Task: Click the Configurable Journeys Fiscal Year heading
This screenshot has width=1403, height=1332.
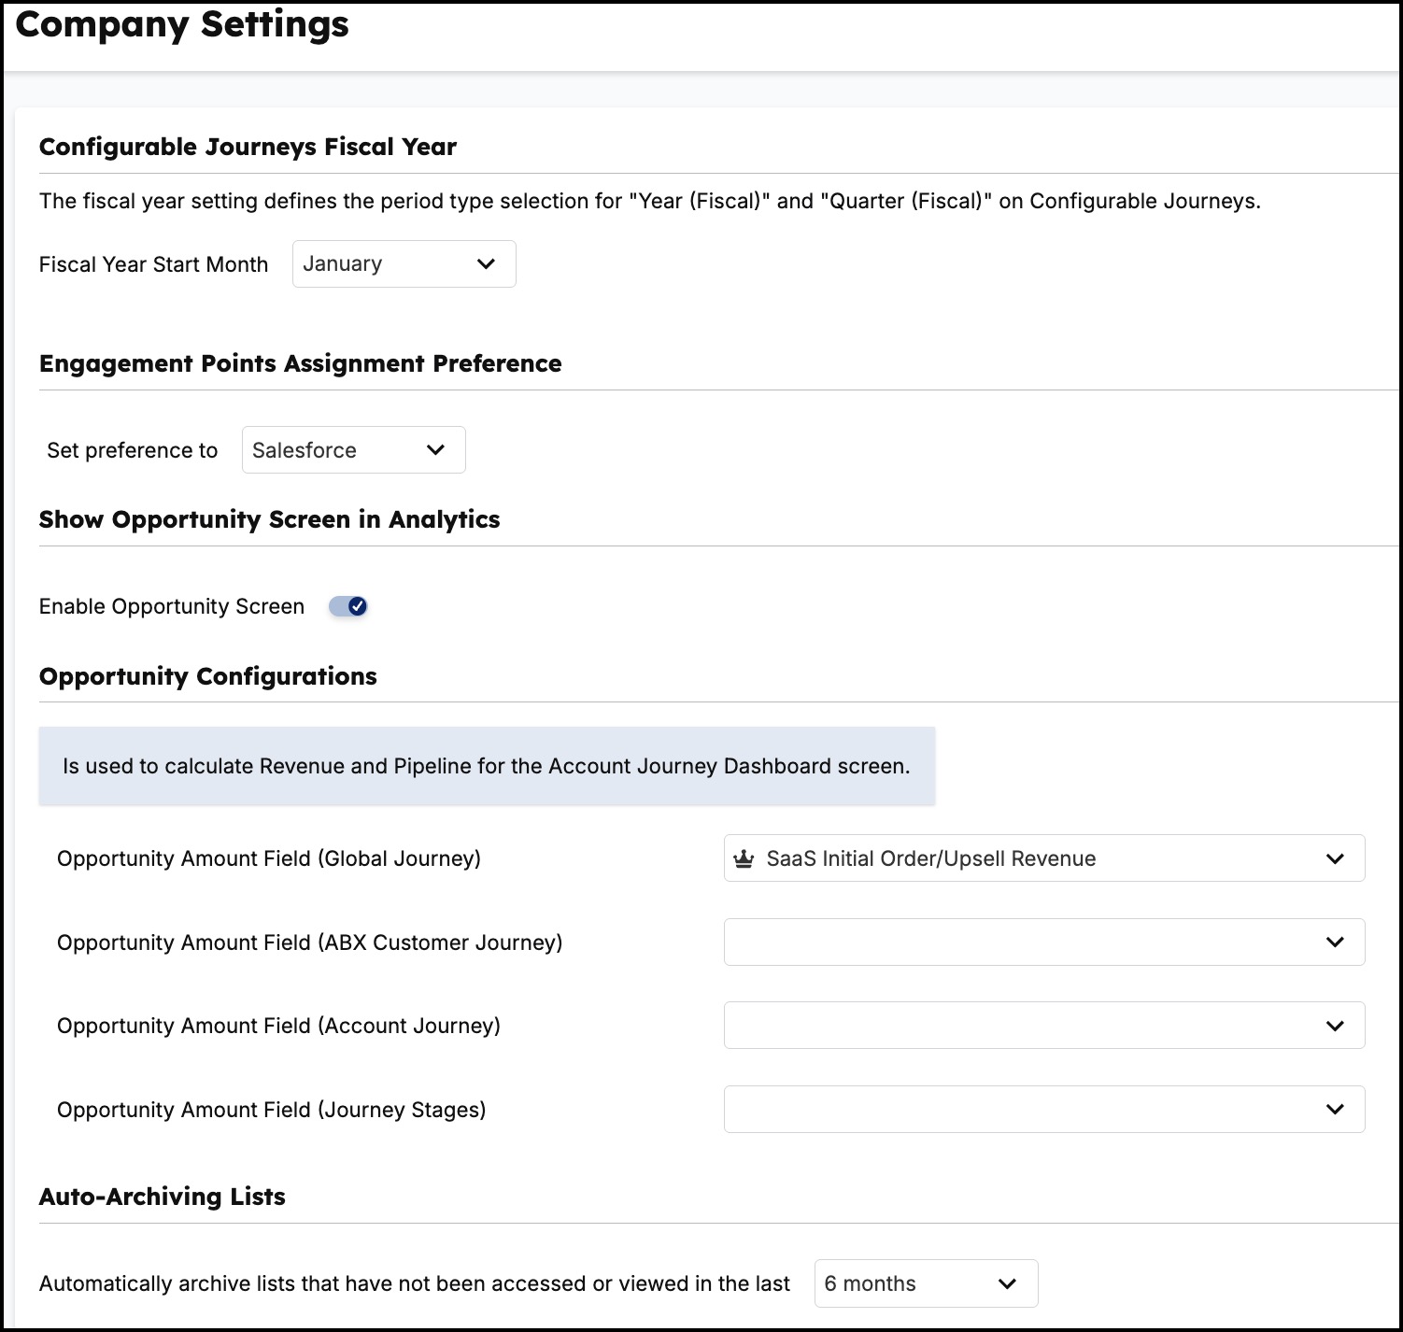Action: 248,147
